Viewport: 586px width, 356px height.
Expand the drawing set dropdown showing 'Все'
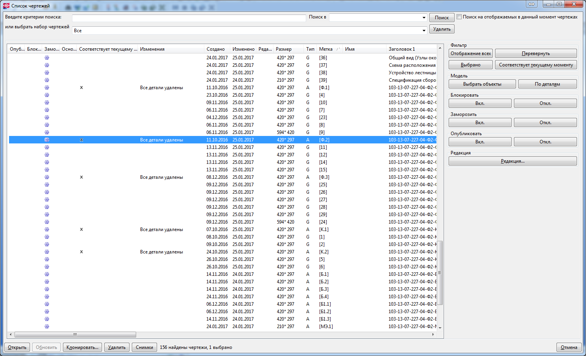(424, 31)
